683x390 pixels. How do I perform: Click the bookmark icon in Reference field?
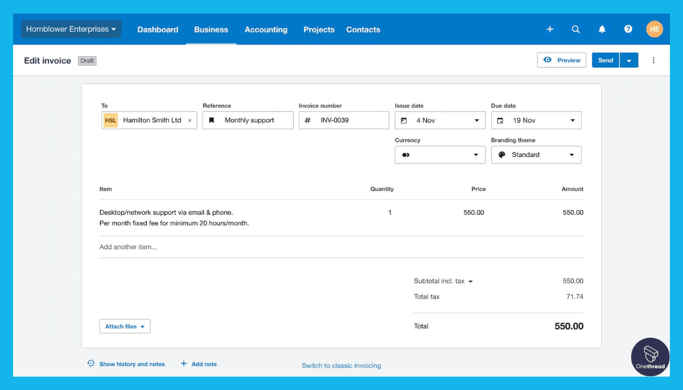[212, 120]
